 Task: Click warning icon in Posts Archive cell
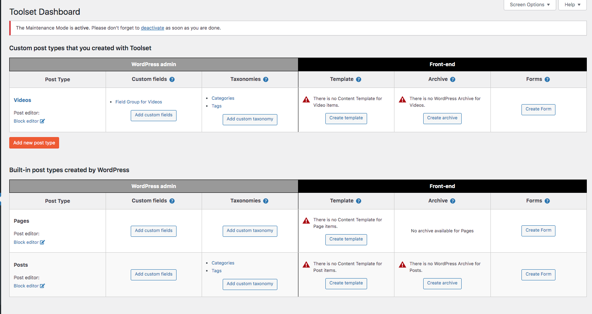pyautogui.click(x=403, y=264)
